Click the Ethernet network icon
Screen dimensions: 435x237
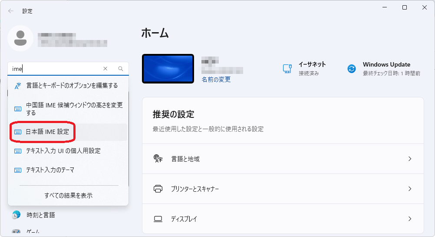pyautogui.click(x=287, y=69)
